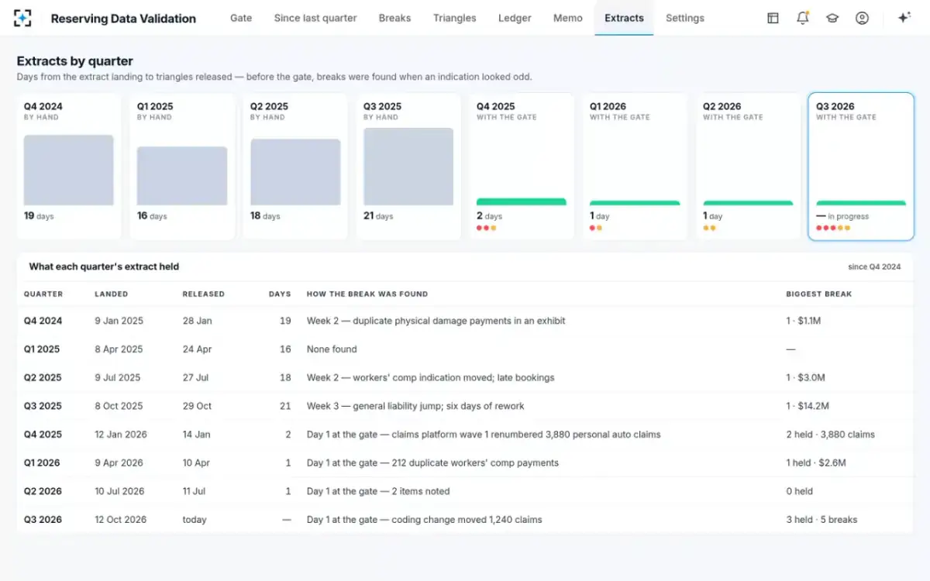The height and width of the screenshot is (581, 930).
Task: Click the HOW THE BREAK WAS FOUND header
Action: tap(367, 294)
